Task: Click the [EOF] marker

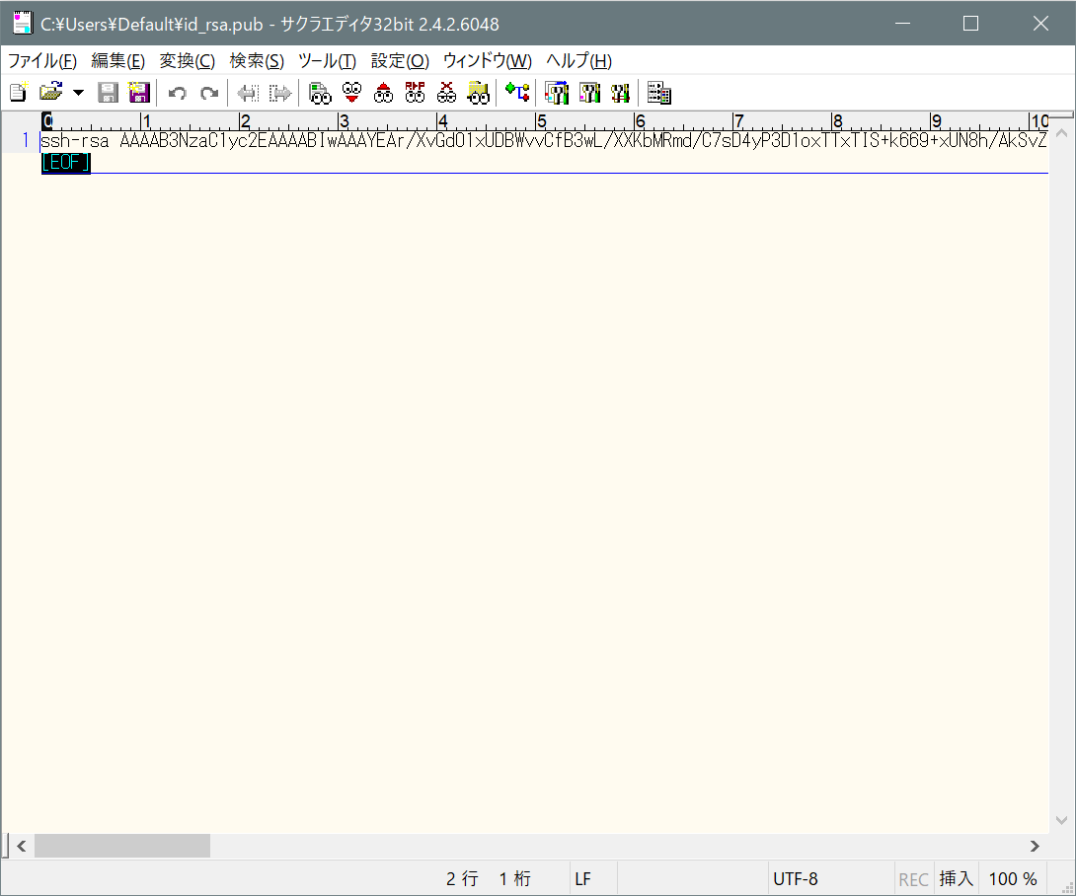Action: [x=66, y=163]
